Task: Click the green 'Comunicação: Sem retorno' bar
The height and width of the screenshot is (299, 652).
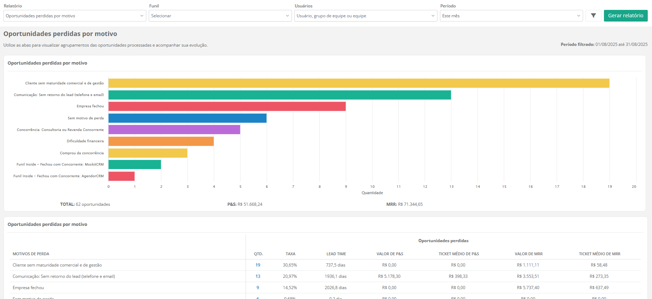Action: coord(280,95)
